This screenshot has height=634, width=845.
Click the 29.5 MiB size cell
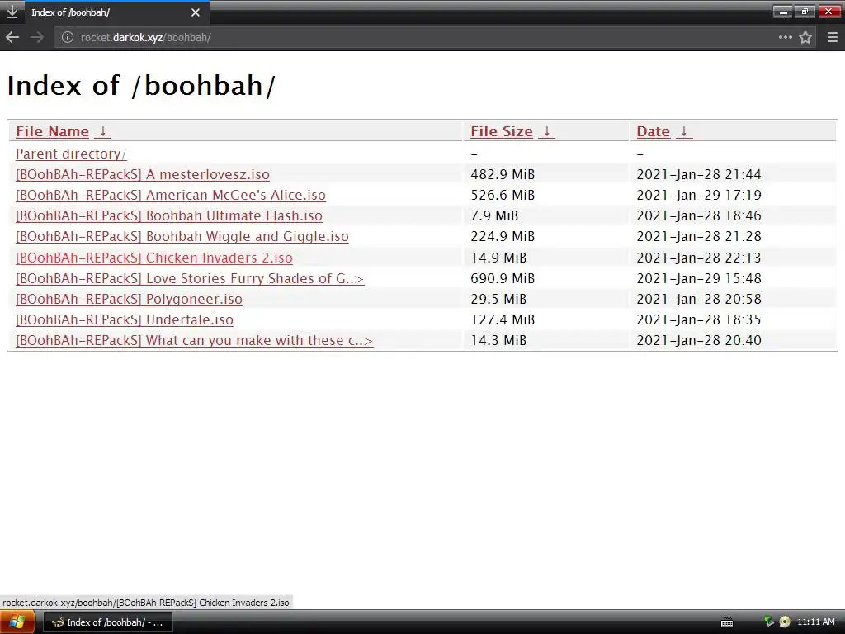pyautogui.click(x=498, y=299)
